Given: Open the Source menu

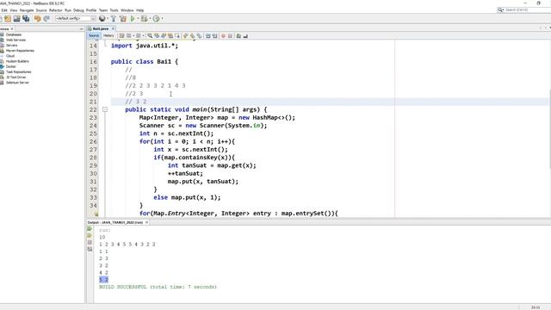Looking at the screenshot, I should [41, 10].
